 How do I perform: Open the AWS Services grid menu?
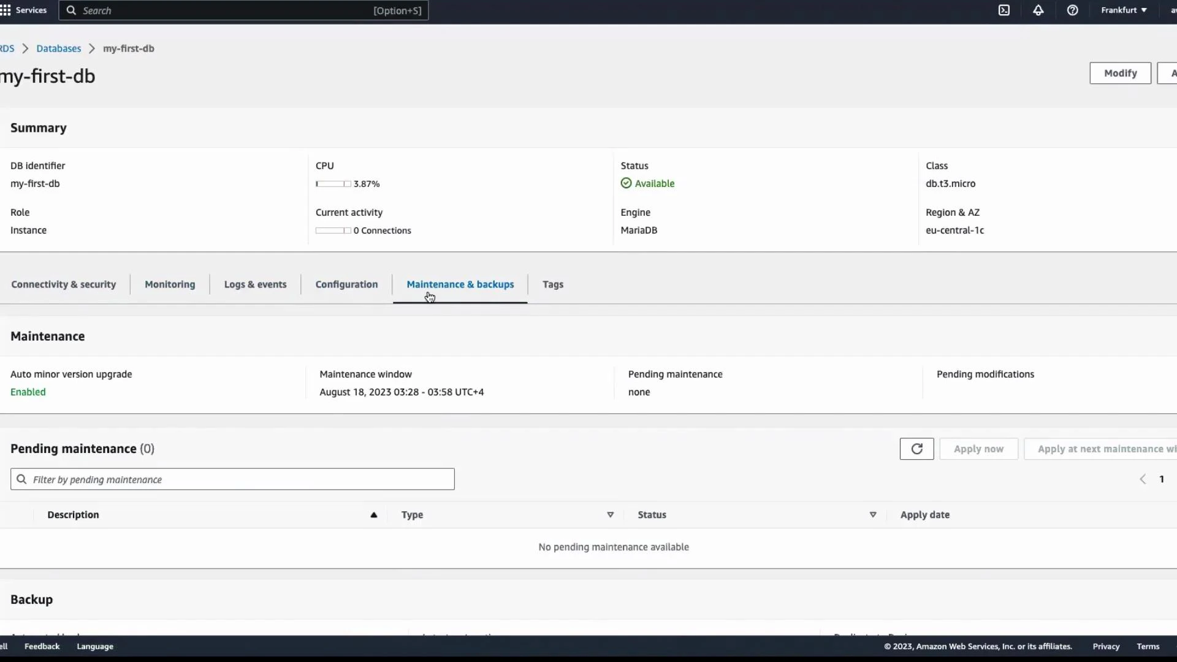click(6, 10)
